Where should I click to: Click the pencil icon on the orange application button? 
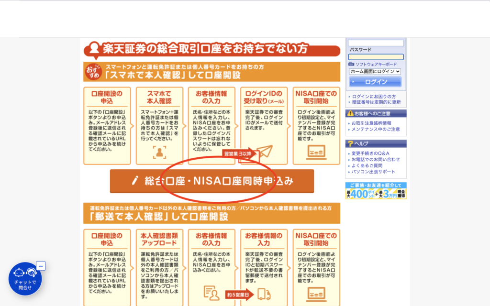[x=135, y=181]
